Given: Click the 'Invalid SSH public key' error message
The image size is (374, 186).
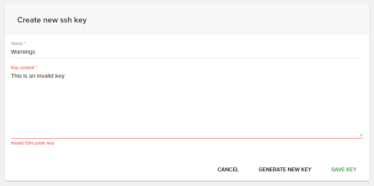Looking at the screenshot, I should click(x=32, y=143).
